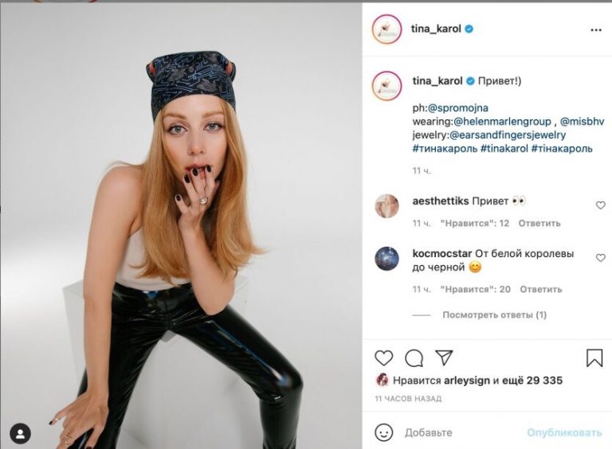Like the kocmocstar comment

601,258
